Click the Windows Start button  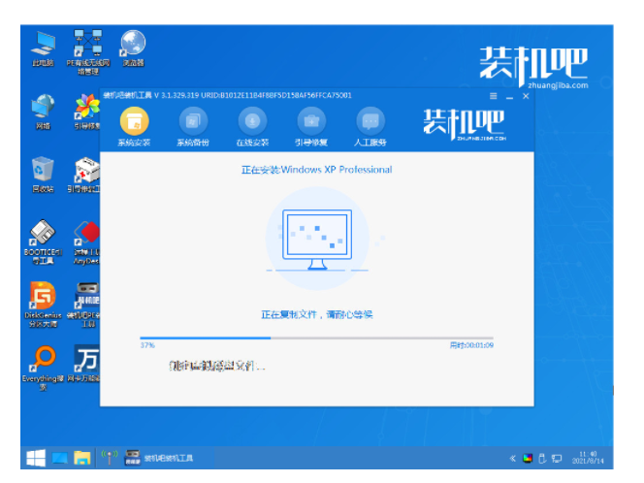(x=36, y=458)
